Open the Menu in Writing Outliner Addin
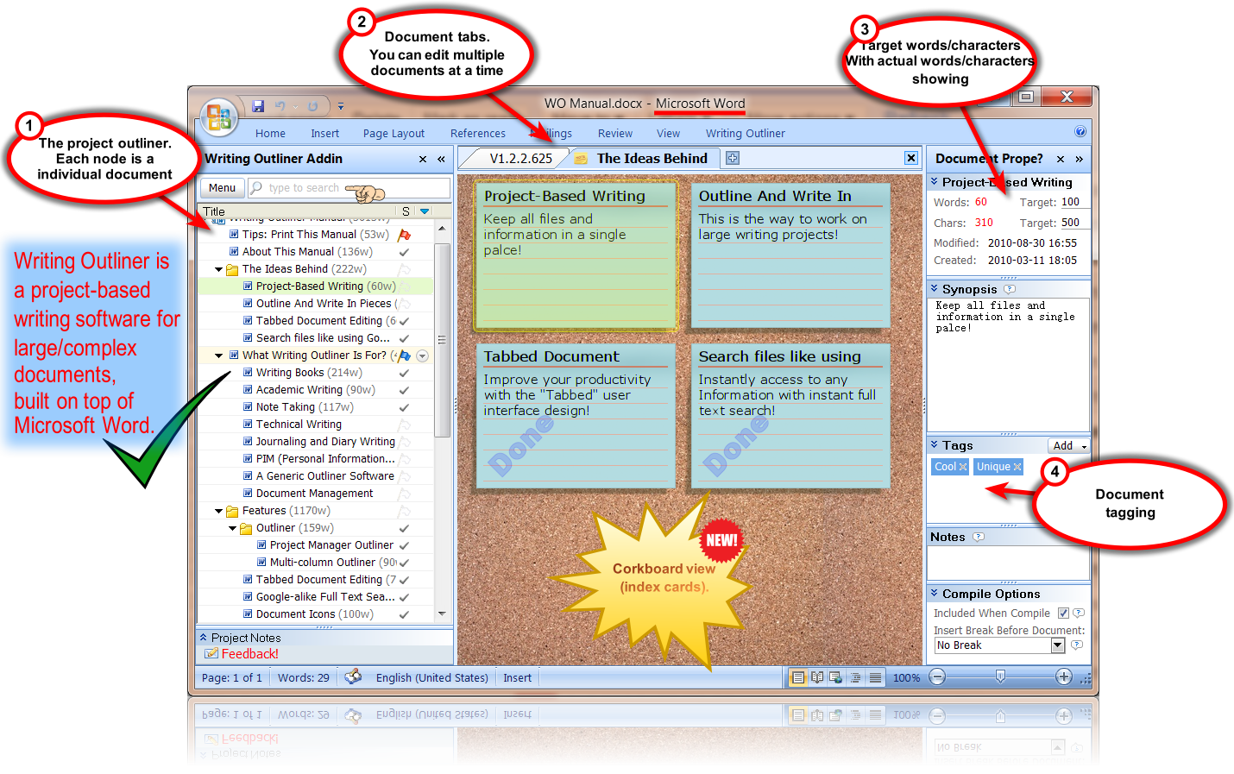 (x=222, y=187)
